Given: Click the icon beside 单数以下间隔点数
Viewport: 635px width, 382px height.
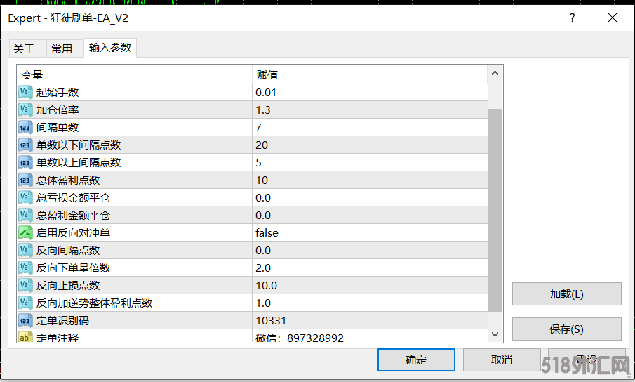Looking at the screenshot, I should point(25,145).
